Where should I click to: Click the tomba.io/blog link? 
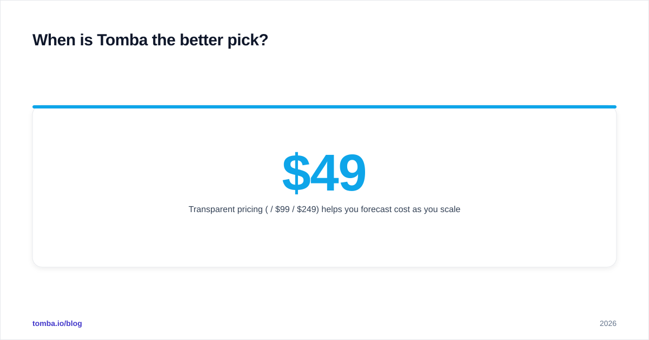(x=57, y=323)
